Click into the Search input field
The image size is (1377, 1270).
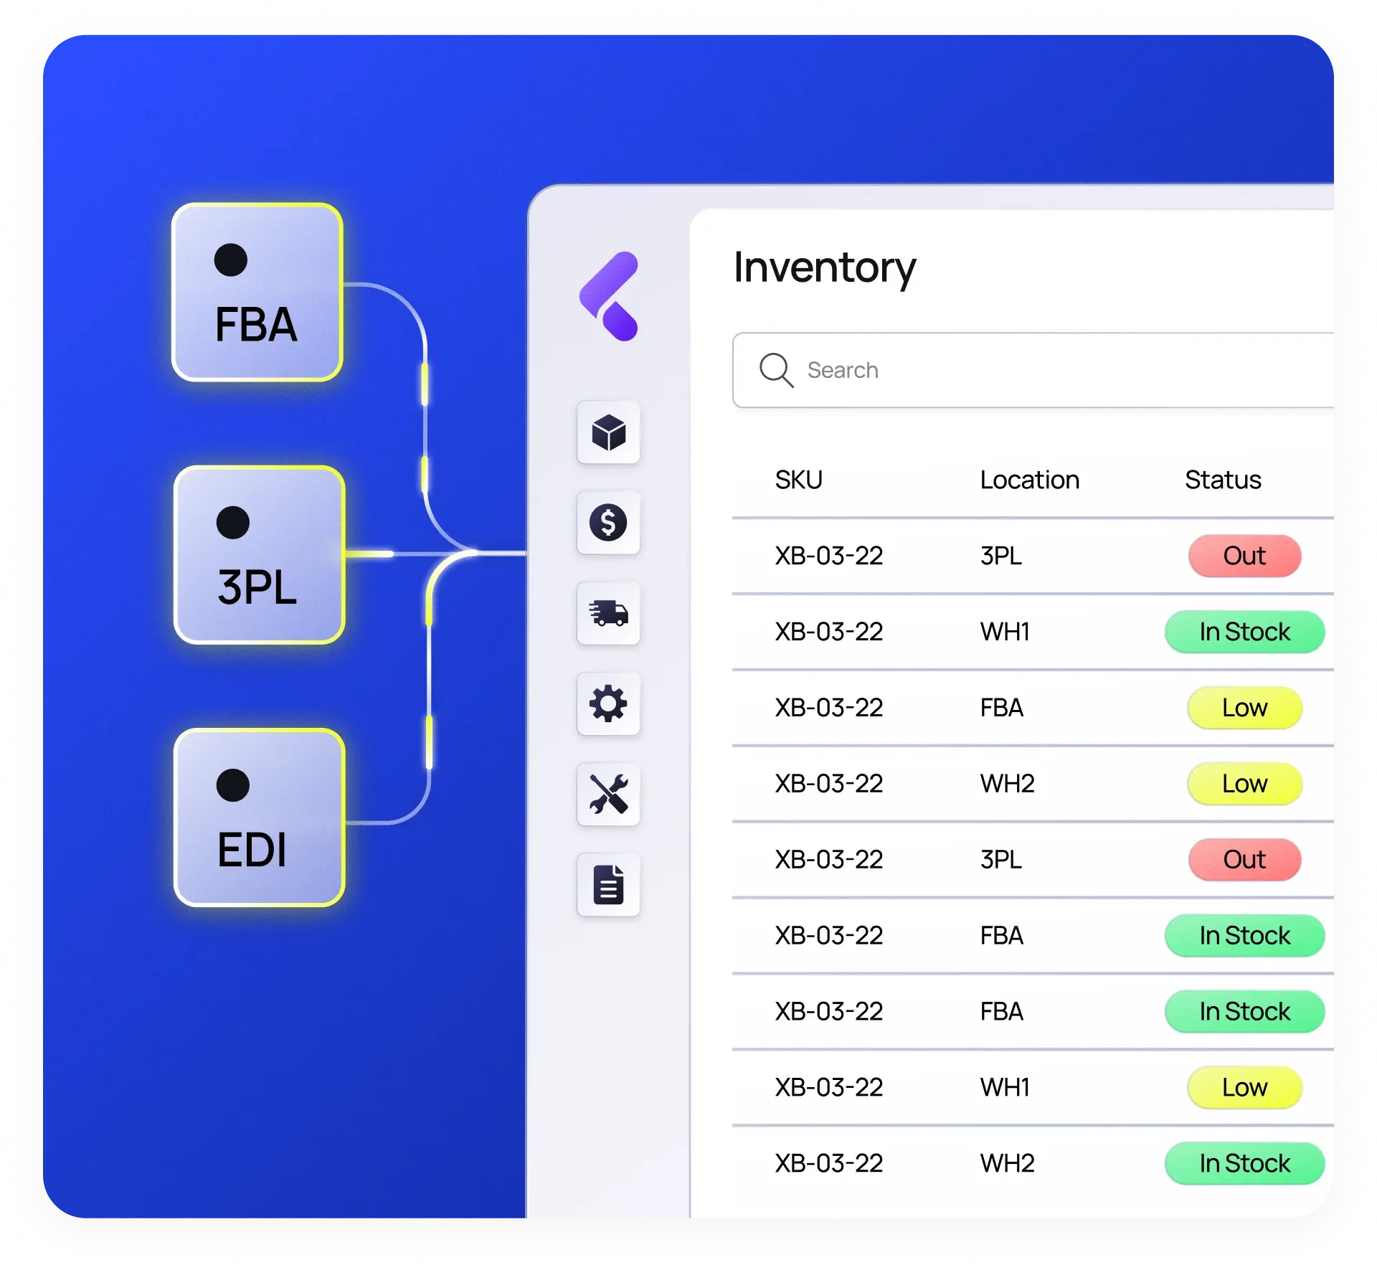point(1033,370)
